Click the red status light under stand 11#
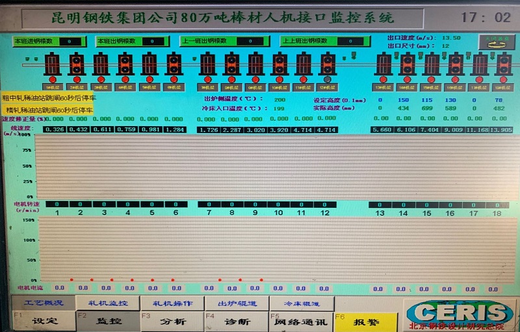520x332 pixels. click(x=303, y=79)
